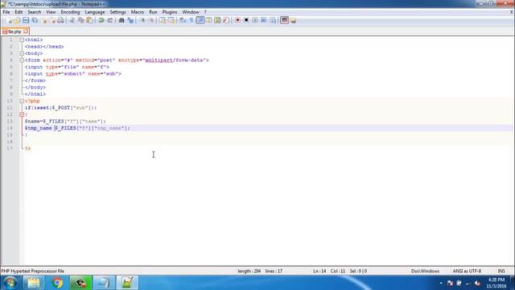515x290 pixels.
Task: Click the Close All toolbar icon
Action: 52,20
